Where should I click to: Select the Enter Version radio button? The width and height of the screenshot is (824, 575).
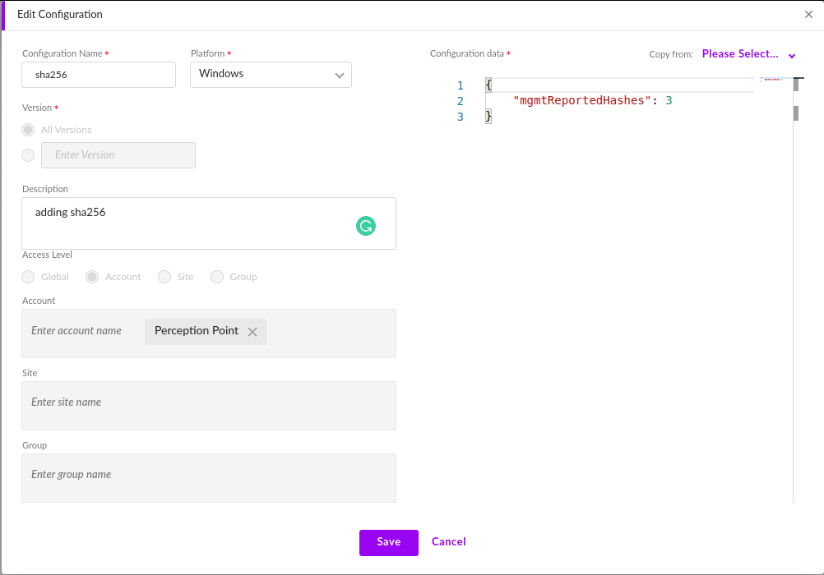tap(29, 155)
